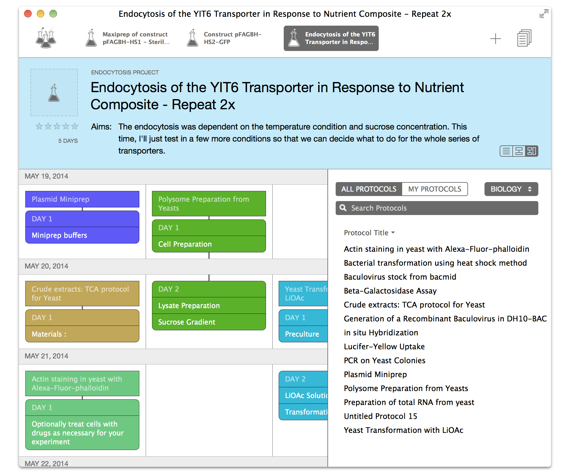The width and height of the screenshot is (570, 475).
Task: Select Preparation of total RNA from yeast
Action: click(x=409, y=402)
